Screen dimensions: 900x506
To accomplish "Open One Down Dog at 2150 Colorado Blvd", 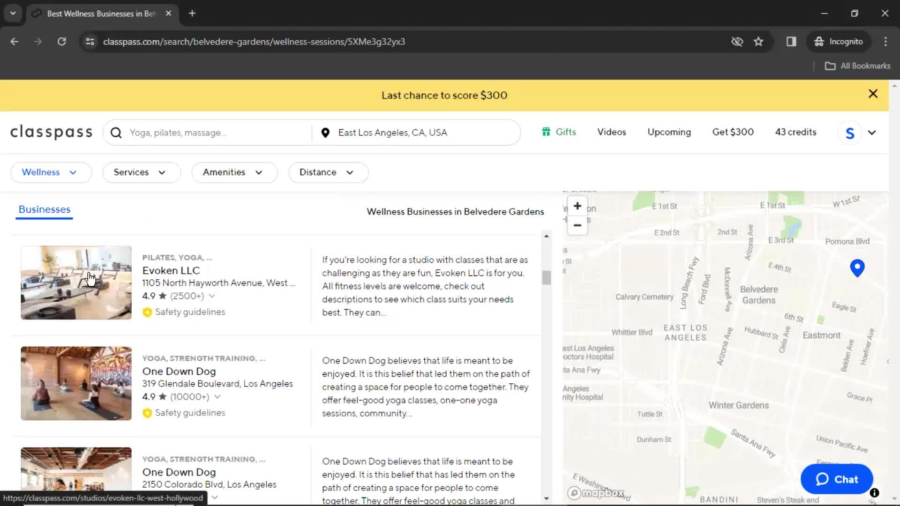I will (179, 472).
